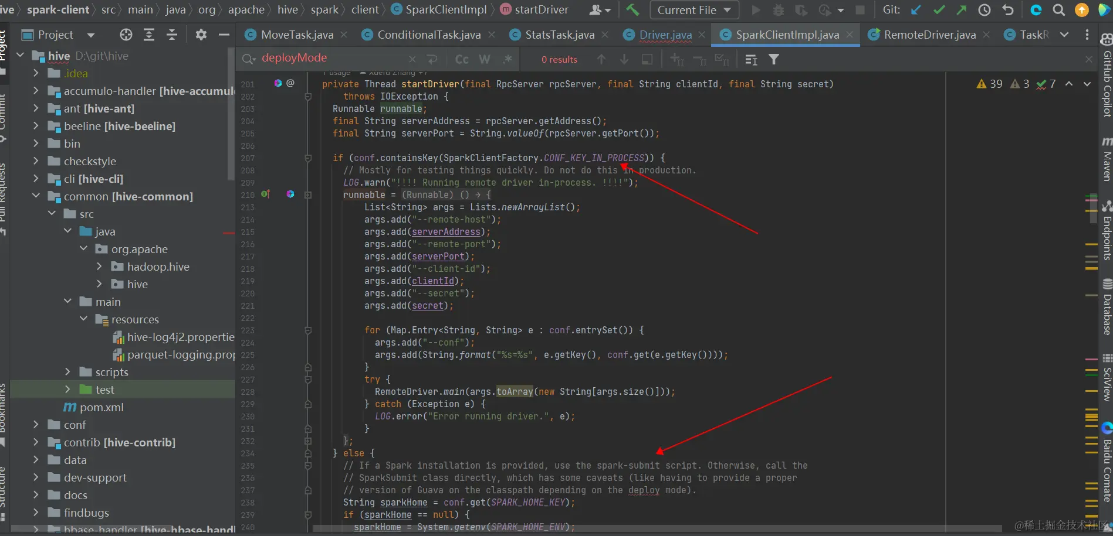
Task: Expand the scripts folder
Action: click(x=67, y=372)
